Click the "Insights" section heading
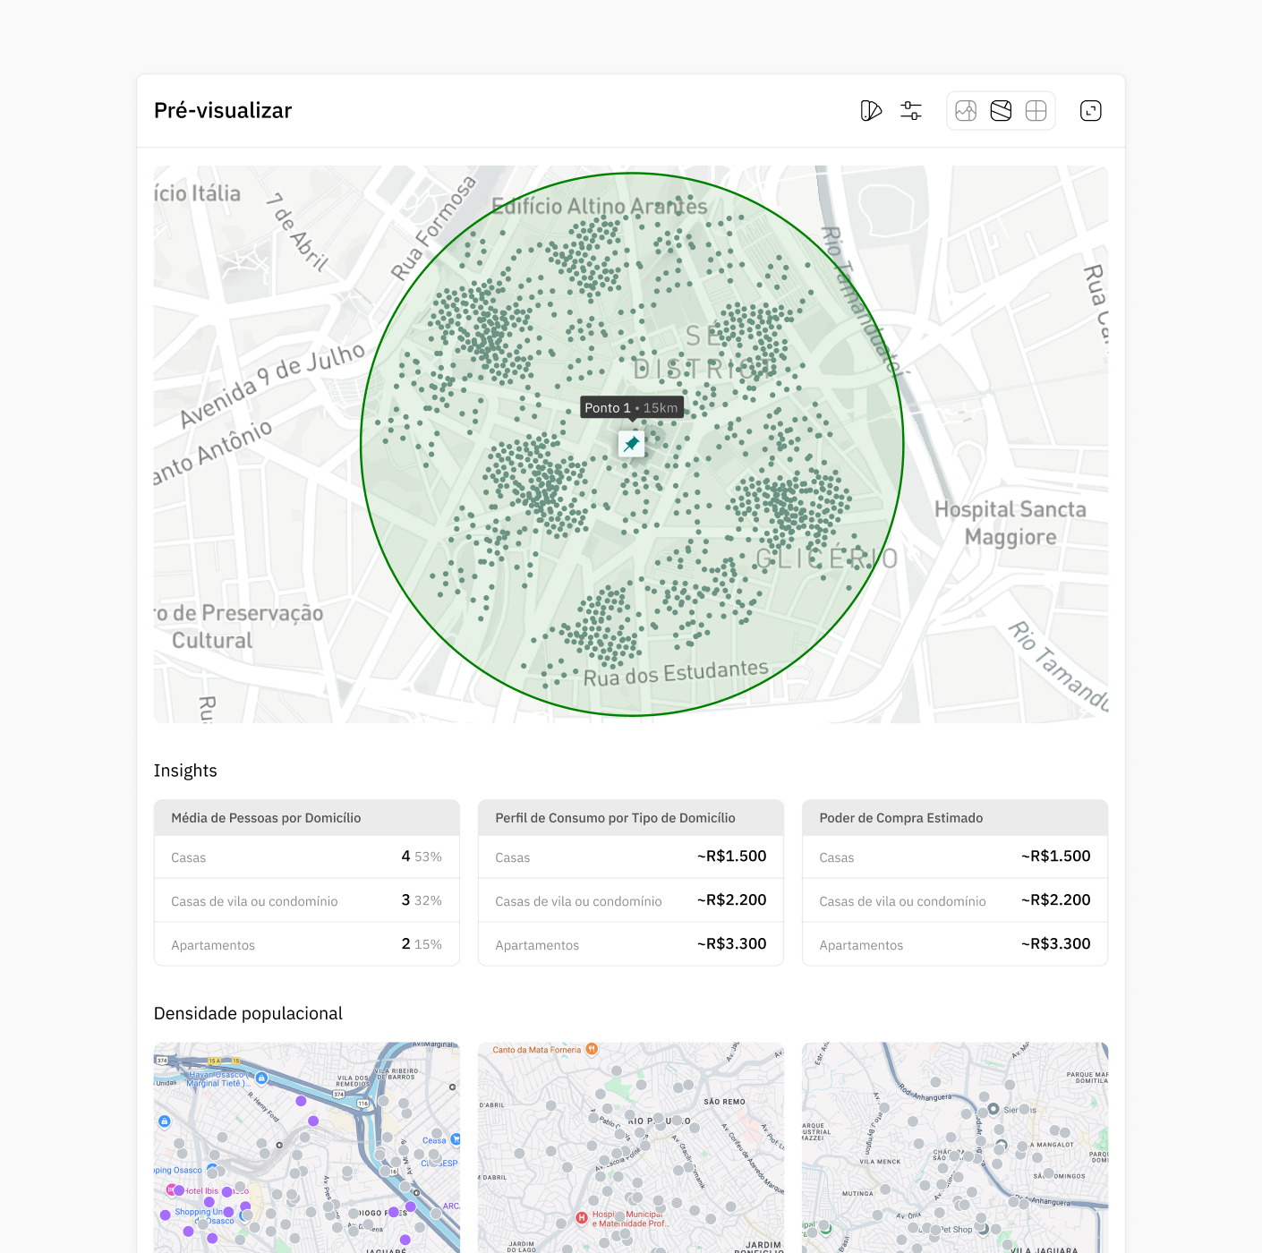 (185, 771)
